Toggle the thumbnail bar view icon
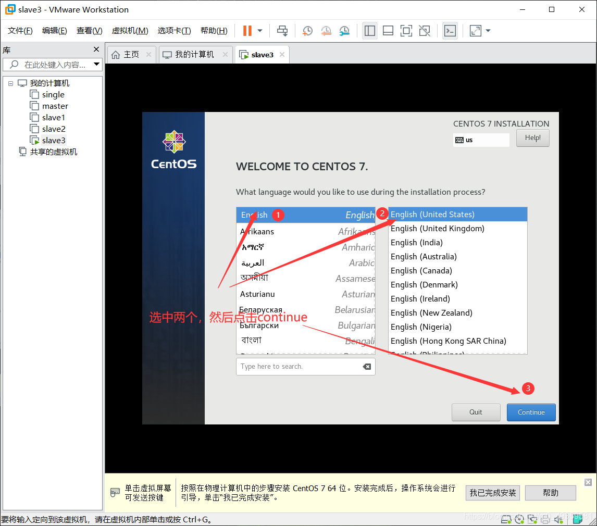The image size is (597, 526). pos(388,30)
